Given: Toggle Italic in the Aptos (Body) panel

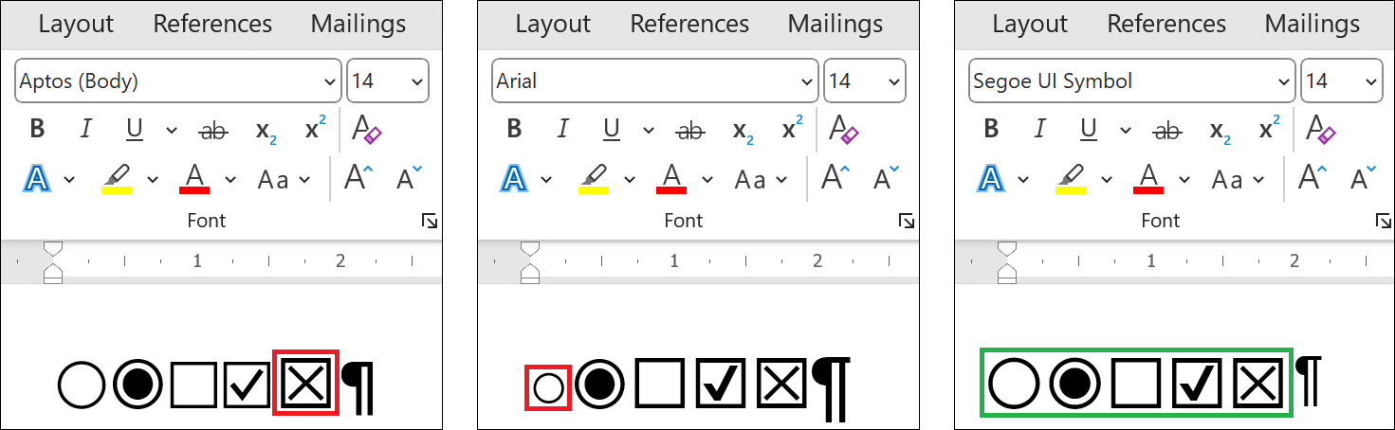Looking at the screenshot, I should pyautogui.click(x=85, y=130).
